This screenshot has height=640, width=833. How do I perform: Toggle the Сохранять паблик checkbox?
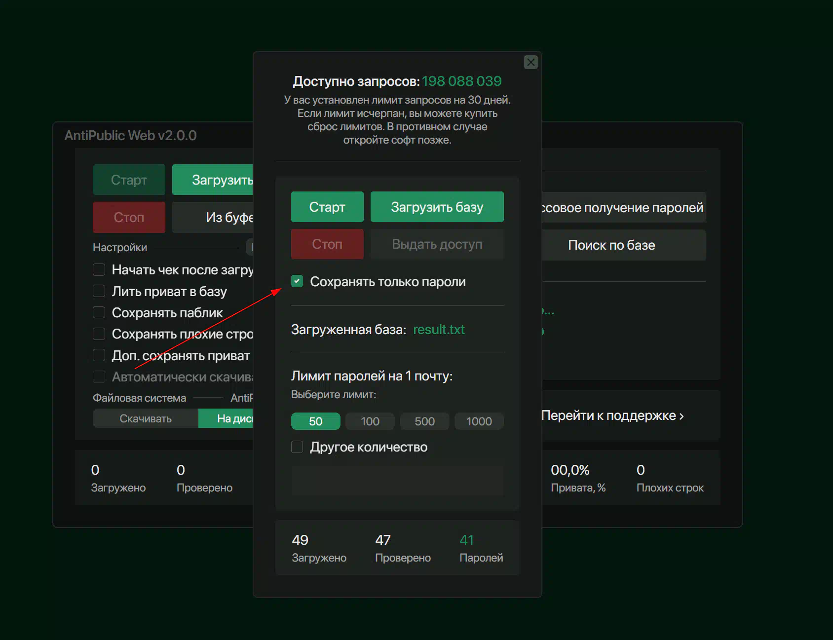(99, 313)
